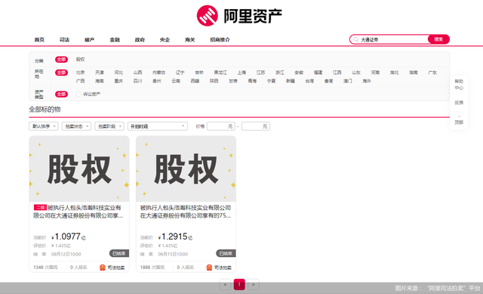This screenshot has height=294, width=483.
Task: Filter location by 江苏
Action: 261,73
